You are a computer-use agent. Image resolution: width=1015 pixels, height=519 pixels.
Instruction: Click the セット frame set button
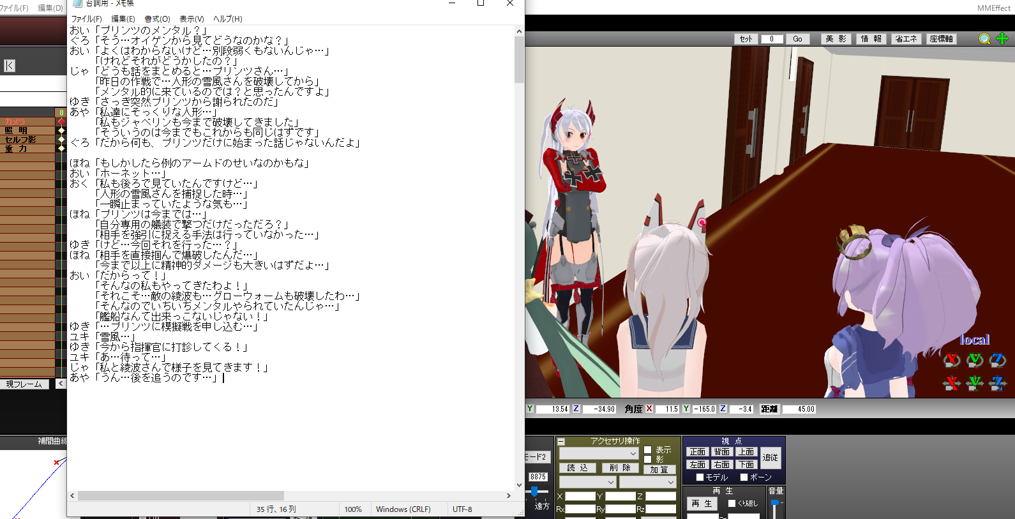[x=746, y=39]
